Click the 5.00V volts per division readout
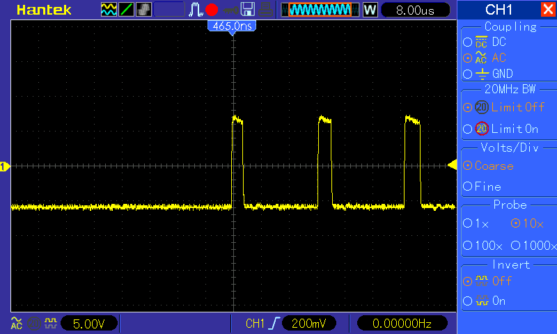Image resolution: width=557 pixels, height=334 pixels. [x=89, y=324]
